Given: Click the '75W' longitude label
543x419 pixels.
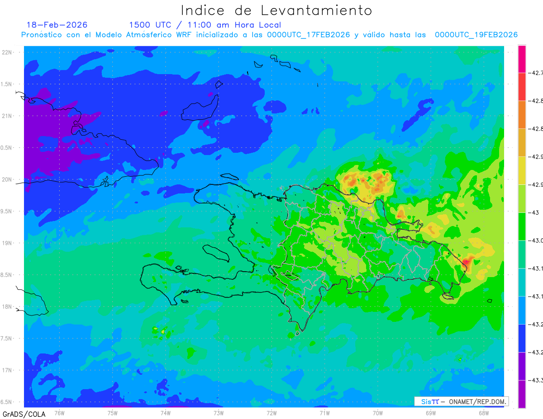Looking at the screenshot, I should point(113,413).
